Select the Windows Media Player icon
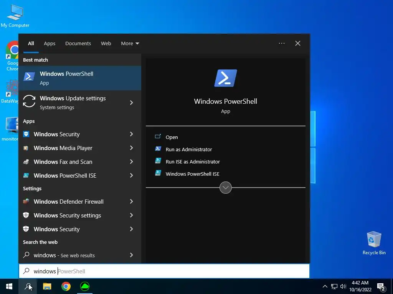This screenshot has height=294, width=393. pos(26,148)
